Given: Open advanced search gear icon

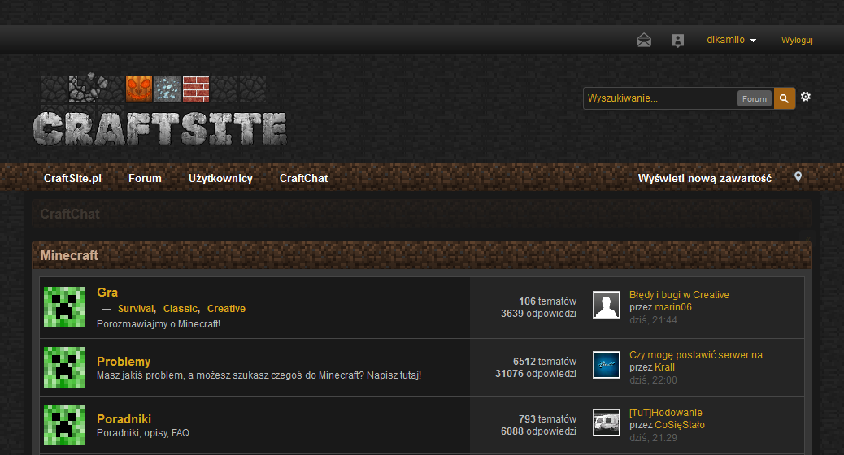Looking at the screenshot, I should [x=805, y=97].
